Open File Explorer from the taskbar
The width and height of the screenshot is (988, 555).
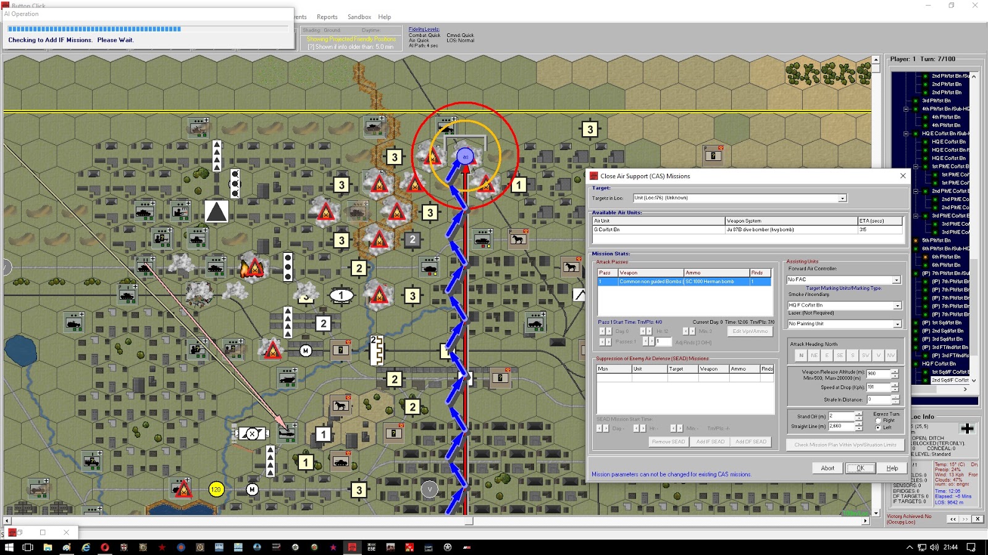point(48,547)
